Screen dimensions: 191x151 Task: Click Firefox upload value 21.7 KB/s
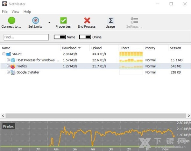point(99,66)
